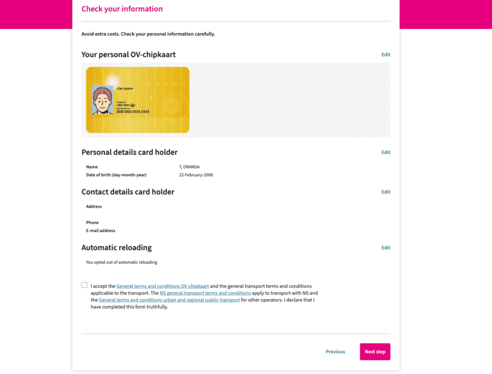Open urban and regional public transport terms
The height and width of the screenshot is (374, 492).
(169, 300)
